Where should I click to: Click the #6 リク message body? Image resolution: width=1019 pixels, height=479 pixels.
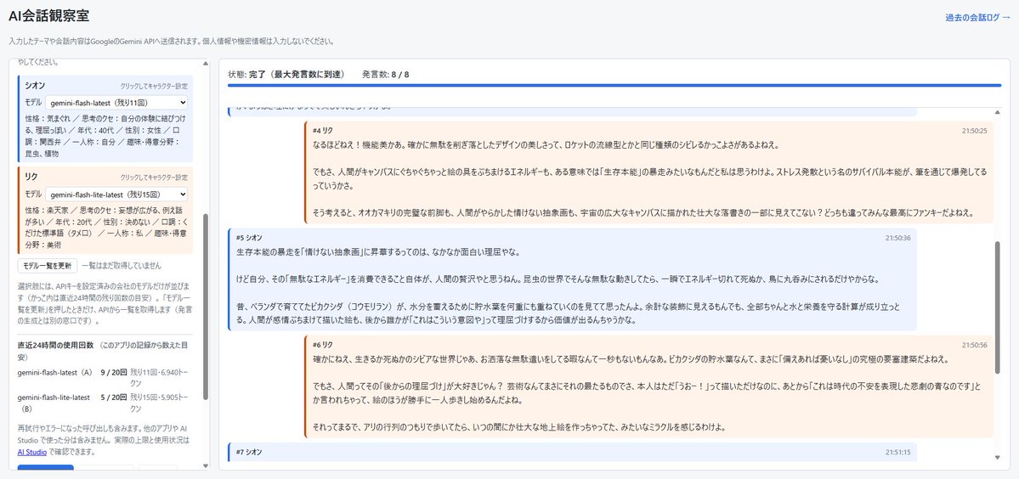pos(648,392)
